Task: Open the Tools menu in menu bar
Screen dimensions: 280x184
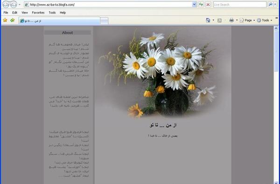Action: (52, 13)
